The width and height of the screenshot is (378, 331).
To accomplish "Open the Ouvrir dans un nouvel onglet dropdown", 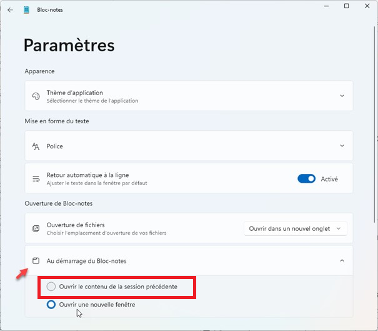I will tap(296, 228).
